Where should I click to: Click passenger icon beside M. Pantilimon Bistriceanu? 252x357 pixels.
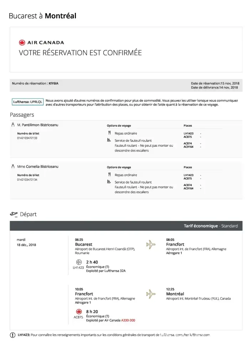(x=13, y=125)
